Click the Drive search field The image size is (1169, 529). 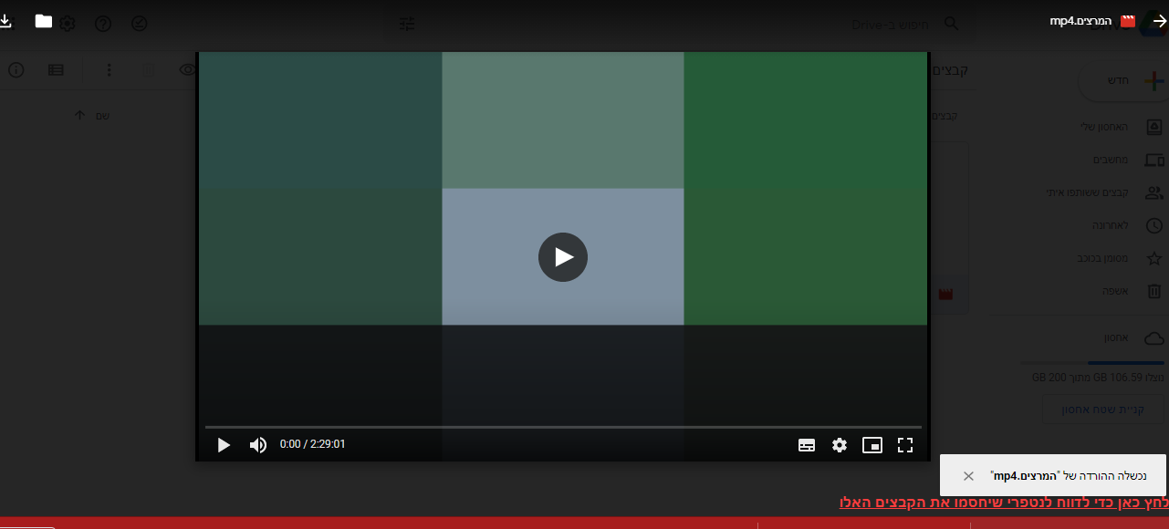pos(890,24)
